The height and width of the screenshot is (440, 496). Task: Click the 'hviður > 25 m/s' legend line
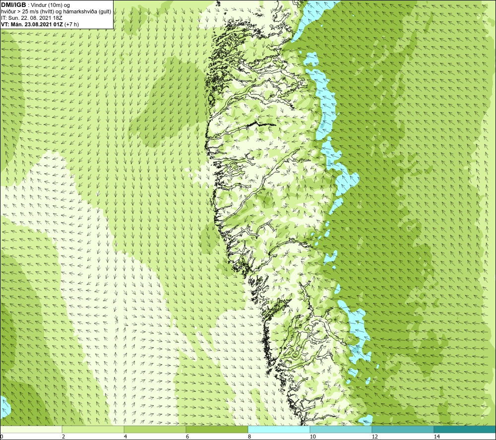pos(56,12)
